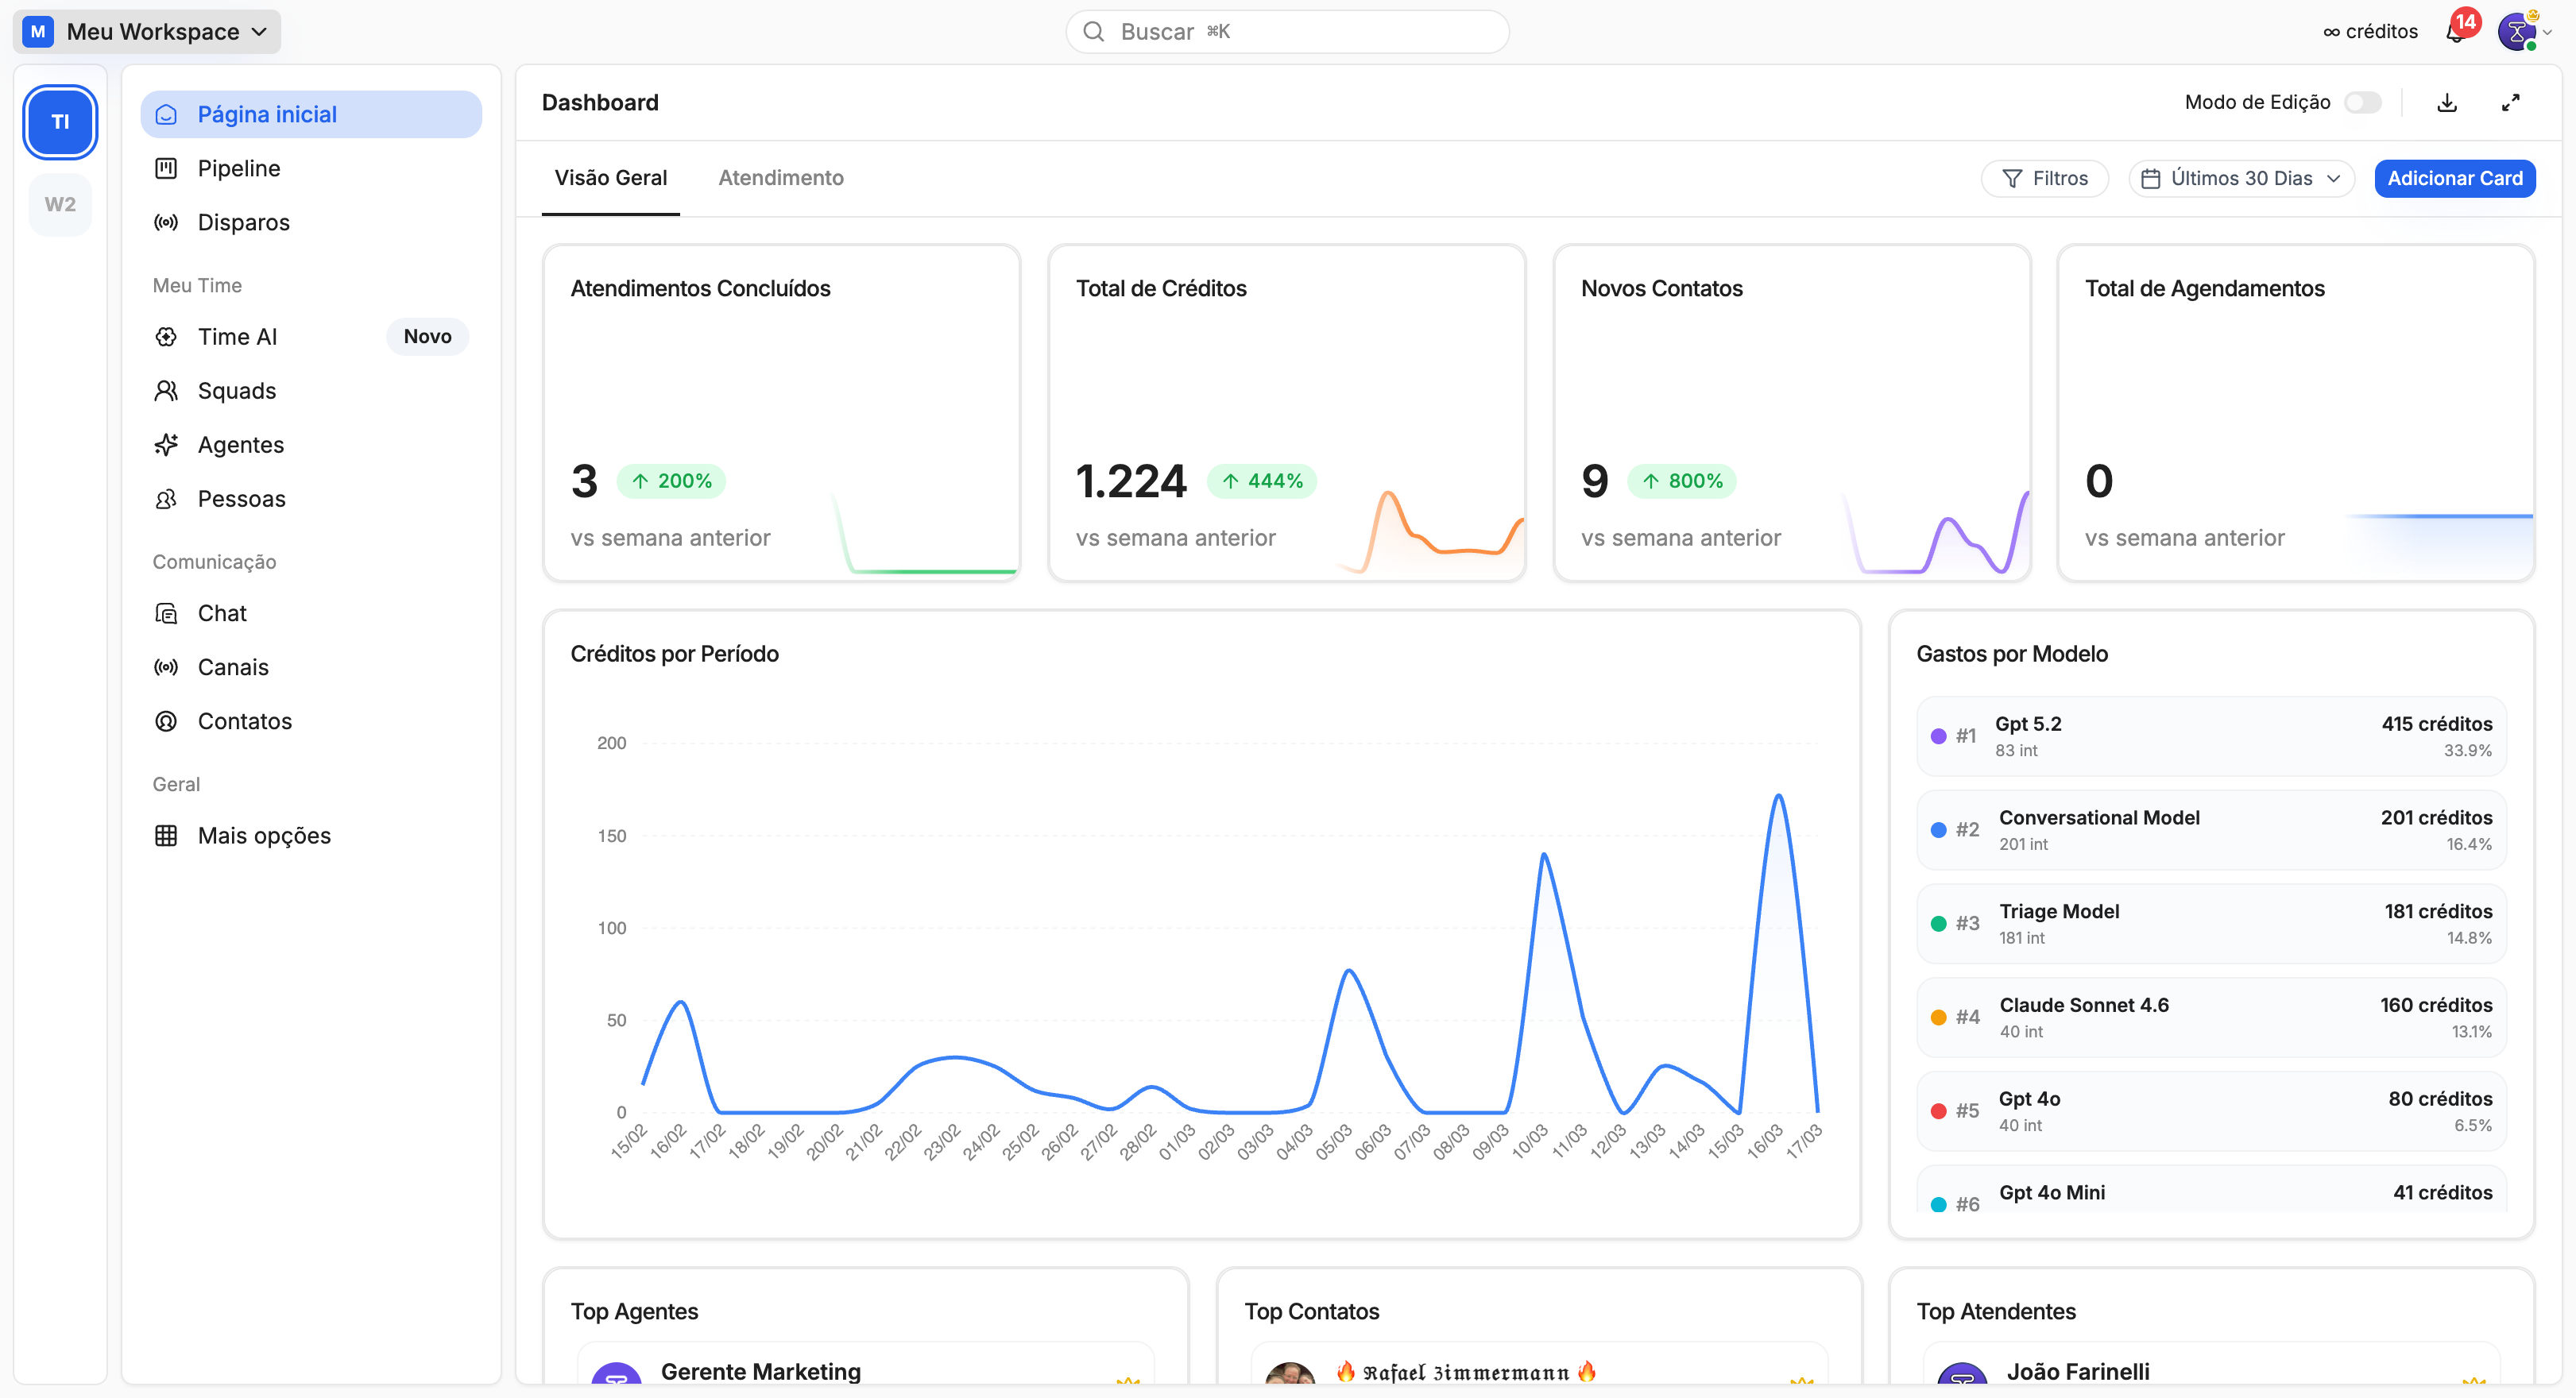Select the Pipeline icon in the sidebar

166,168
